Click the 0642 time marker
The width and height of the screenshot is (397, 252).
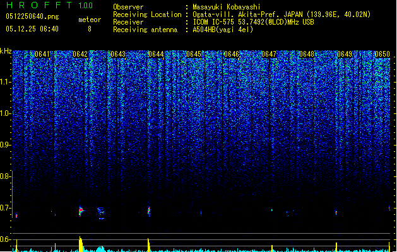[80, 54]
